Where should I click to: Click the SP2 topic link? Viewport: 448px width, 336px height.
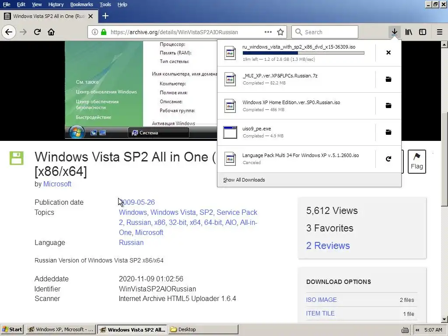(206, 212)
